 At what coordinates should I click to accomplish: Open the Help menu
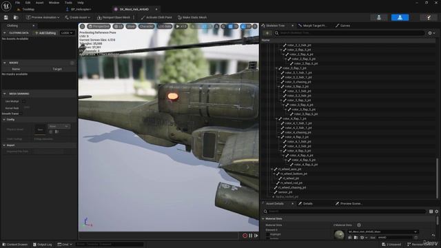(81, 3)
